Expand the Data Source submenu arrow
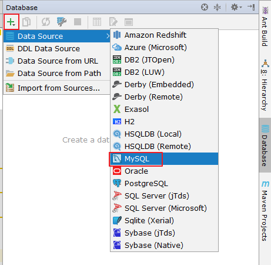The width and height of the screenshot is (271, 265). [x=108, y=36]
